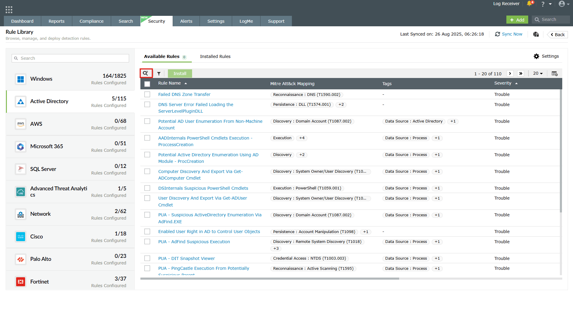
Task: Open the column chooser icon
Action: [x=554, y=73]
